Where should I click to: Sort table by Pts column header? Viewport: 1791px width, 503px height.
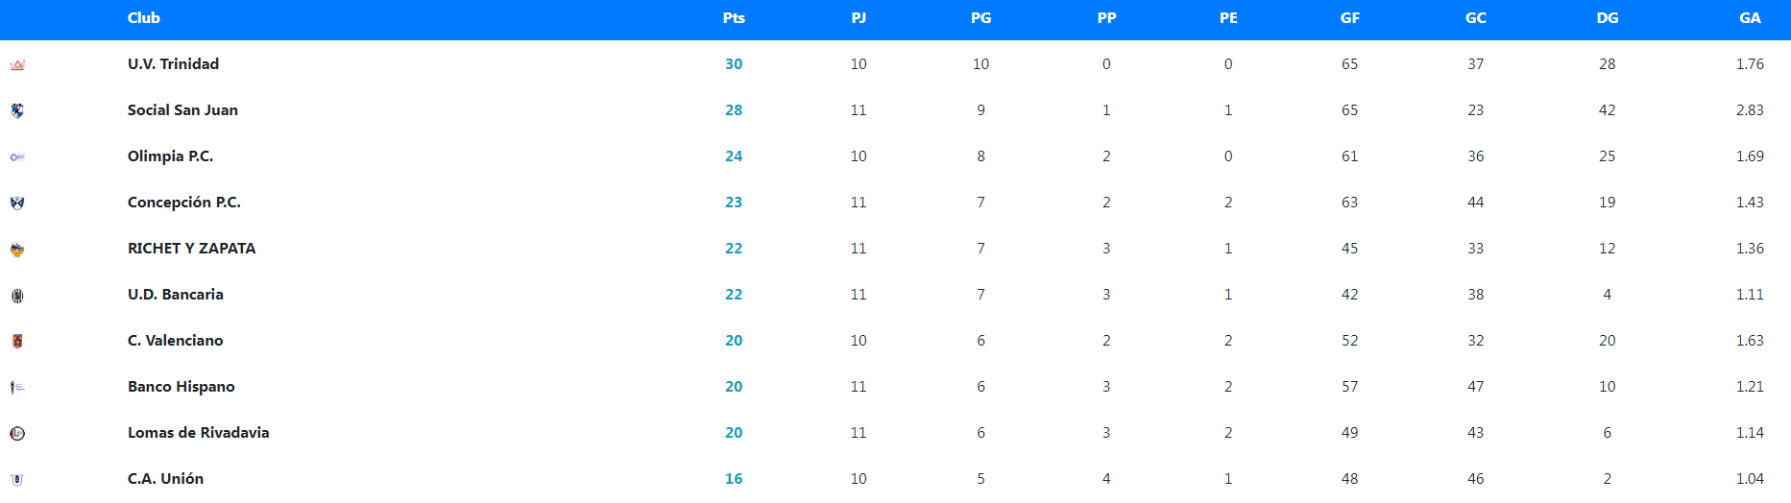pos(734,18)
